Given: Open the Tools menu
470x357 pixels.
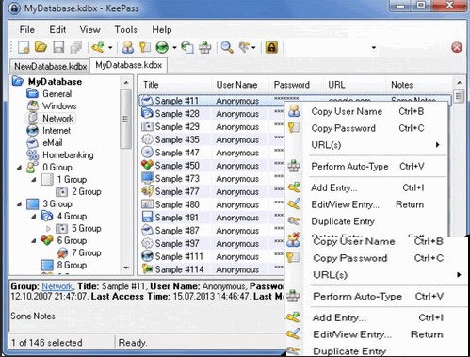Looking at the screenshot, I should pyautogui.click(x=125, y=29).
